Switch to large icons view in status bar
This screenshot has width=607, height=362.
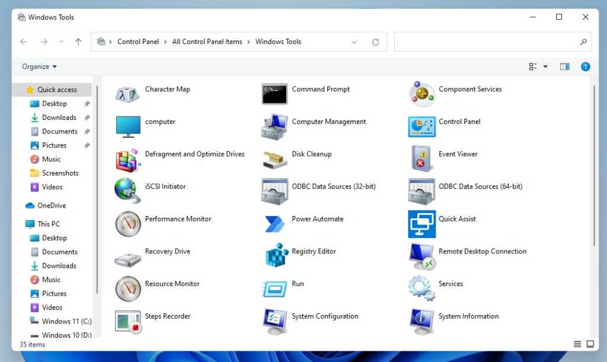(590, 344)
